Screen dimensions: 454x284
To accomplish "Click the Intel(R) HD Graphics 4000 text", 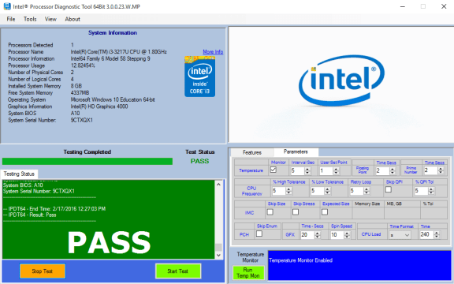I will (x=99, y=106).
